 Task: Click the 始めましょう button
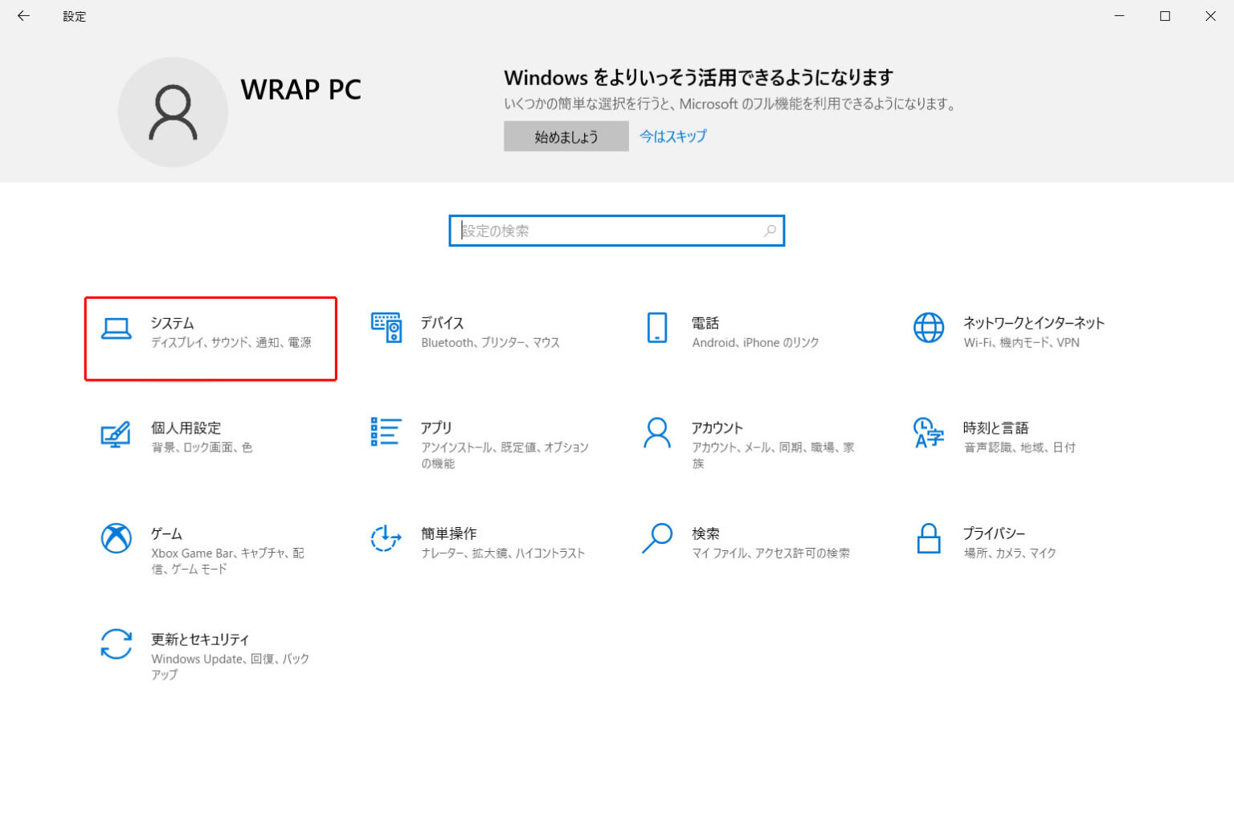pyautogui.click(x=566, y=136)
